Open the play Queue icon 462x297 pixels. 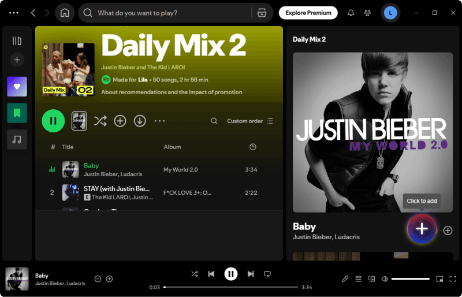(x=358, y=279)
